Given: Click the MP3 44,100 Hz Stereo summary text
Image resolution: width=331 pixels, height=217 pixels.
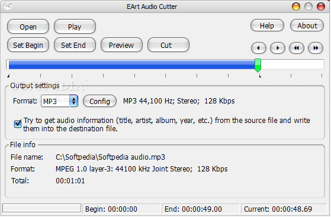Looking at the screenshot, I should (x=179, y=101).
